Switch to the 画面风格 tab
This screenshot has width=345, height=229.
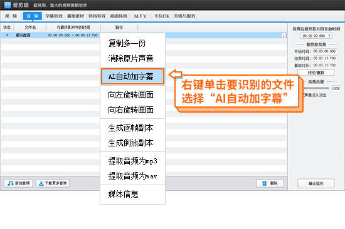tap(119, 16)
